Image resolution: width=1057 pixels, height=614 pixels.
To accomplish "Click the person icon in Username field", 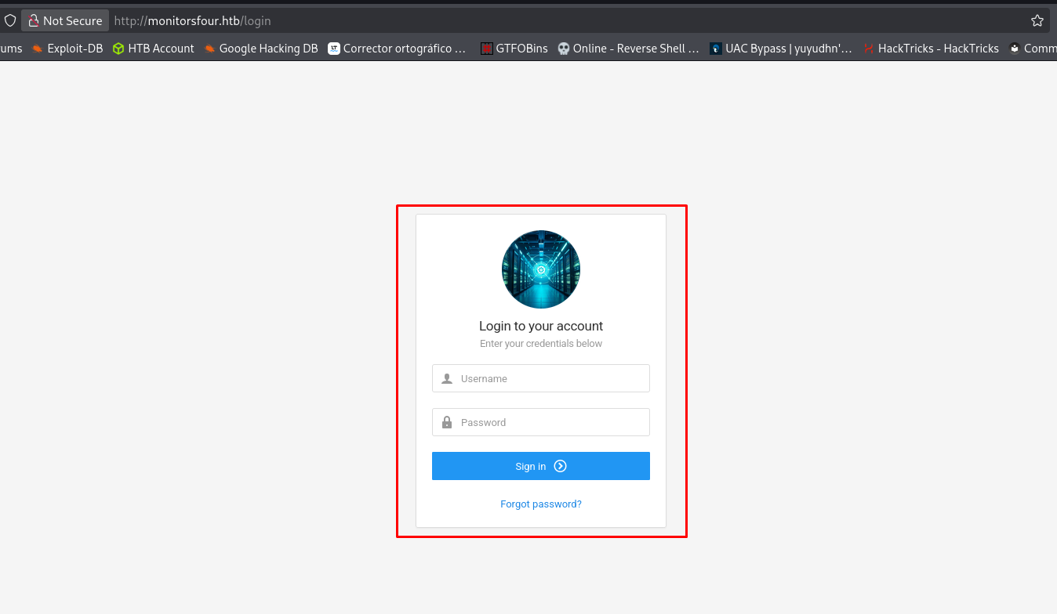I will click(x=447, y=378).
